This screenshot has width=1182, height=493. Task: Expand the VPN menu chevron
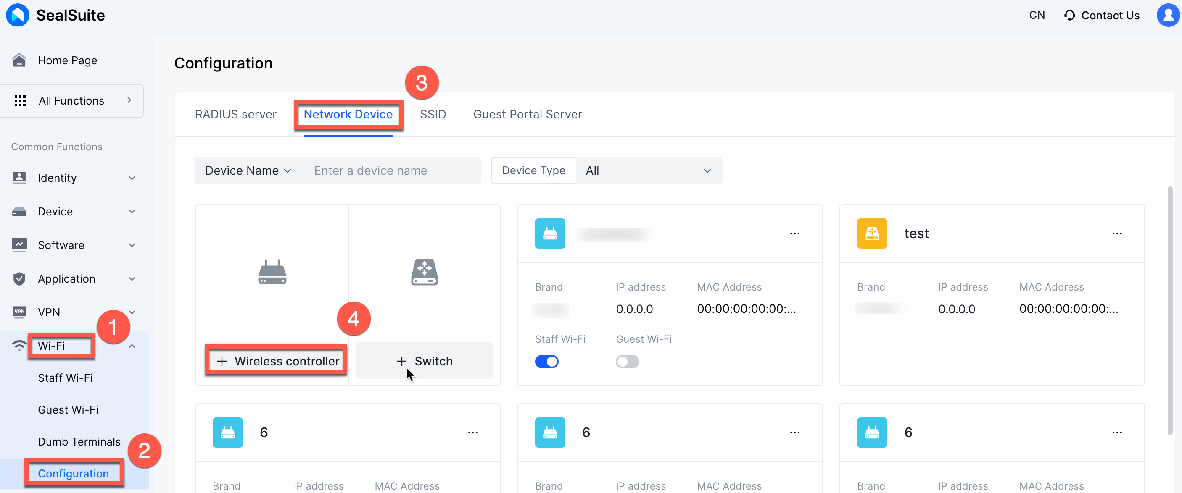(132, 312)
